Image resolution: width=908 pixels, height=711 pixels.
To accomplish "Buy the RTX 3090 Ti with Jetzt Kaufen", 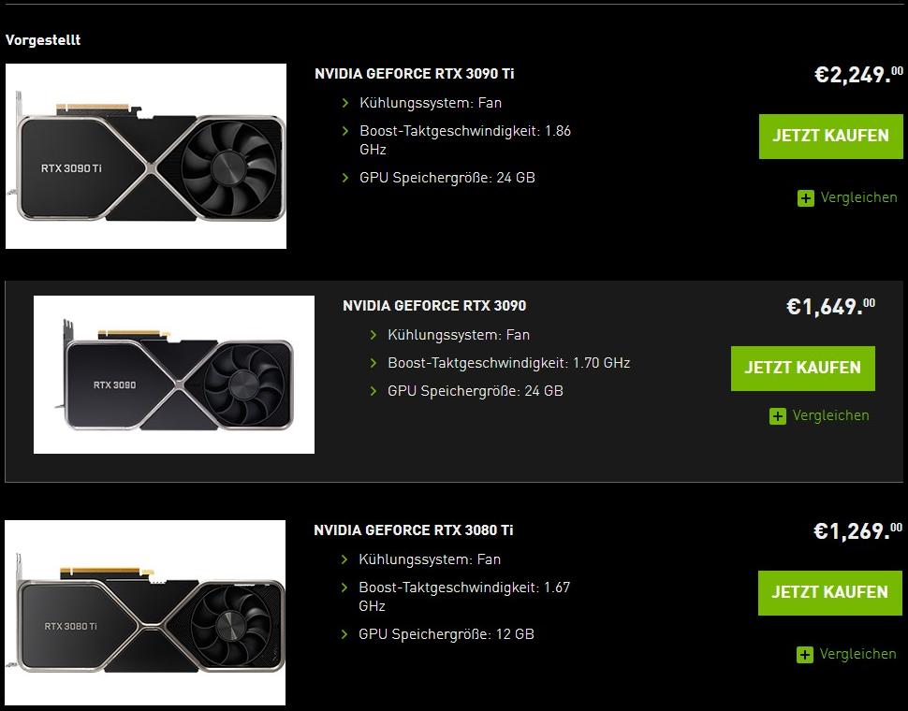I will [x=831, y=136].
